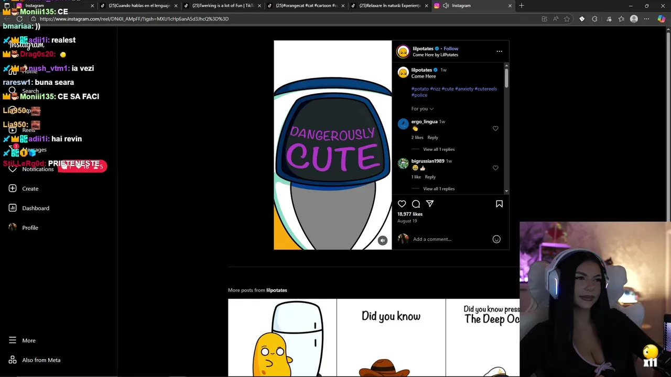The image size is (671, 377).
Task: Expand replies under ergo_lingua's comment
Action: click(x=439, y=149)
